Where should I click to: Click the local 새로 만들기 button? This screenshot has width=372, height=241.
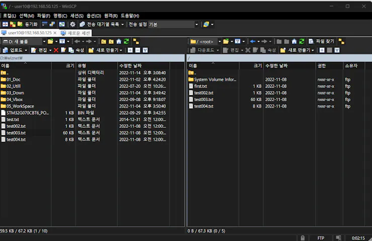click(x=103, y=50)
